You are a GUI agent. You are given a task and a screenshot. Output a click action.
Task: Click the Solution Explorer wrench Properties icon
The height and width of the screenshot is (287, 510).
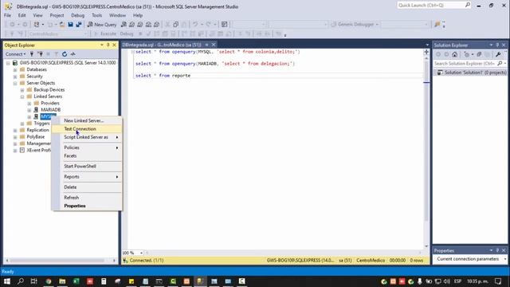point(498,54)
